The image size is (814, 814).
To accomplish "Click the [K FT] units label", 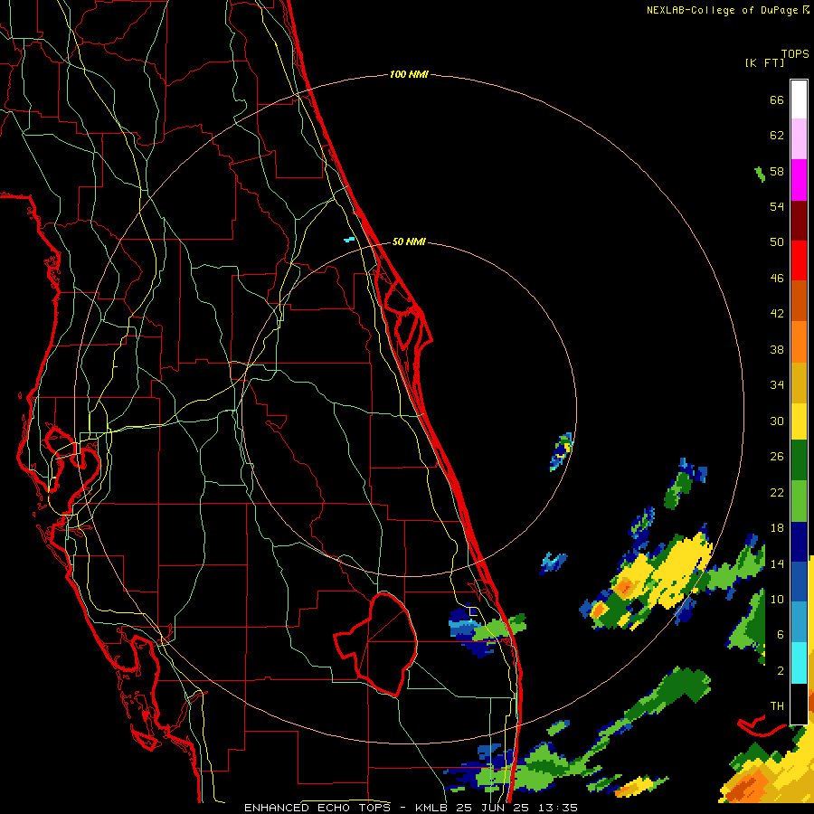I will (764, 62).
